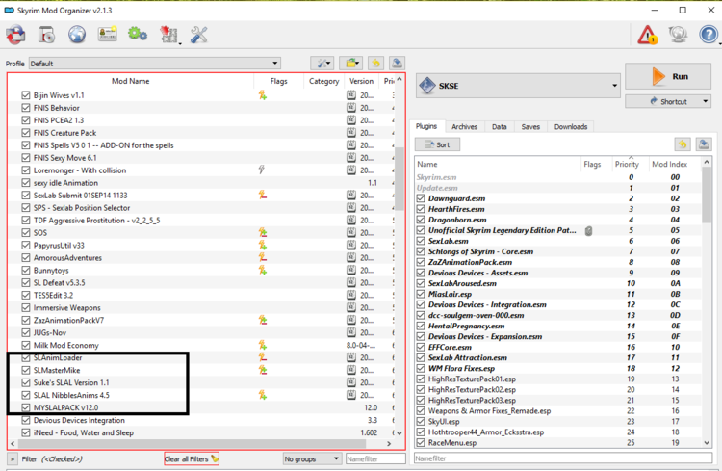This screenshot has height=471, width=722.
Task: Click Clear all Filters button
Action: [x=192, y=459]
